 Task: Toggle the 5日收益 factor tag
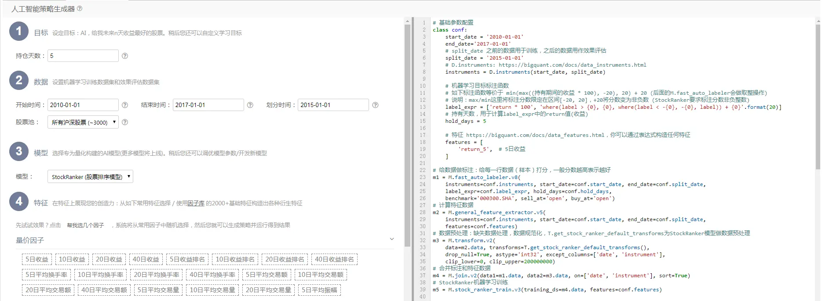pos(37,259)
